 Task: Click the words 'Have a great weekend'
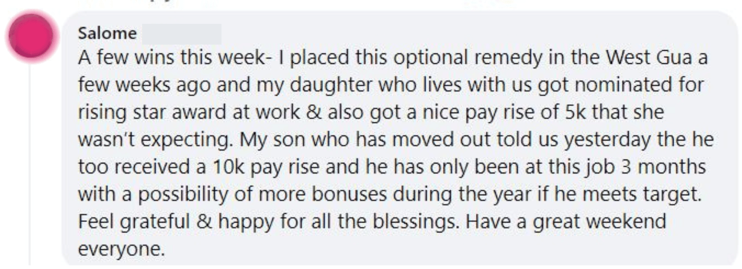click(566, 222)
